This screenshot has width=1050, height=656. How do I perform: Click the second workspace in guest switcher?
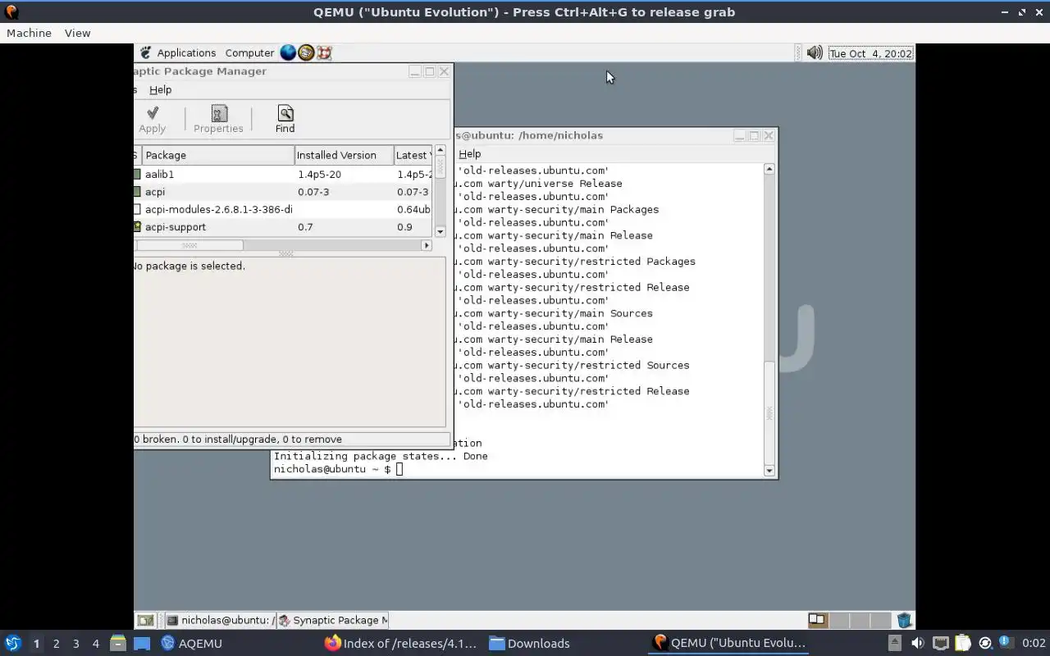(x=838, y=620)
